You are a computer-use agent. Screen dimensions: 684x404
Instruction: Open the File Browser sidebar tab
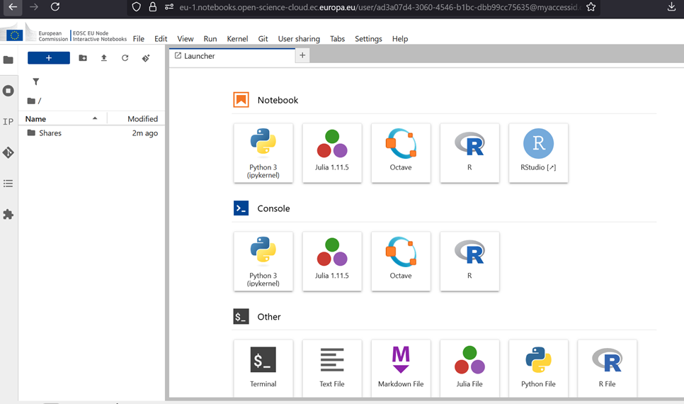point(8,60)
